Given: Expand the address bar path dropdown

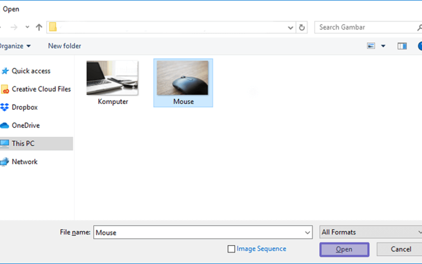Looking at the screenshot, I should point(291,27).
